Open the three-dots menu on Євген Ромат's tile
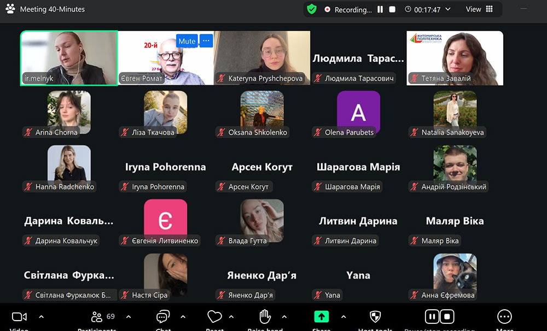The height and width of the screenshot is (331, 547). pos(206,41)
